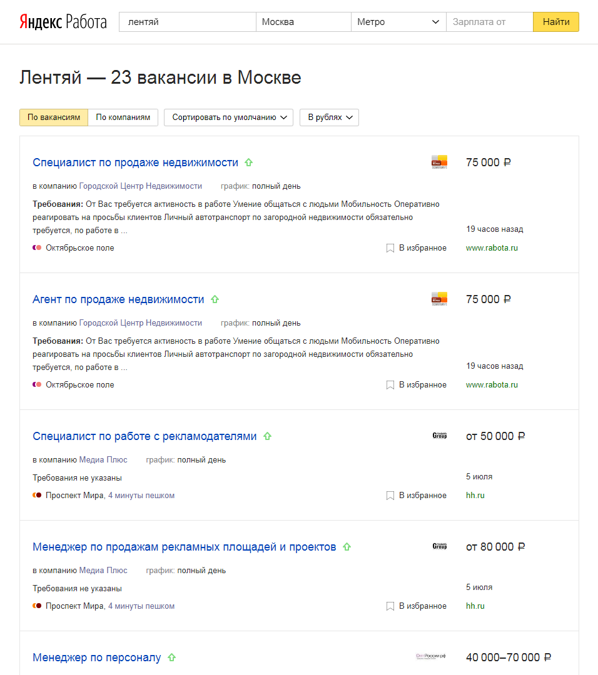The height and width of the screenshot is (675, 598).
Task: Click green arrow beside Агент по продаже недвижимости
Action: (215, 299)
